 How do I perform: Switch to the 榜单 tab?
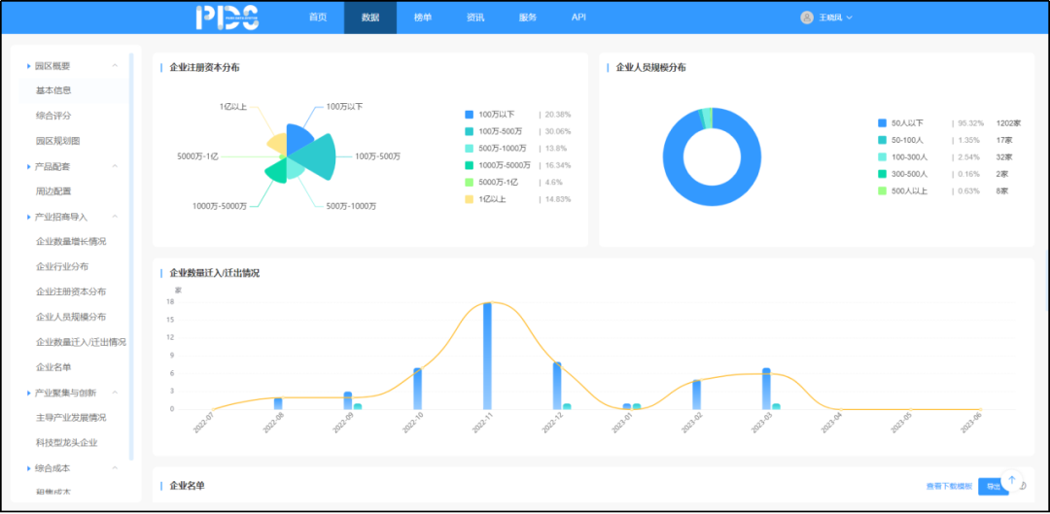pos(423,17)
